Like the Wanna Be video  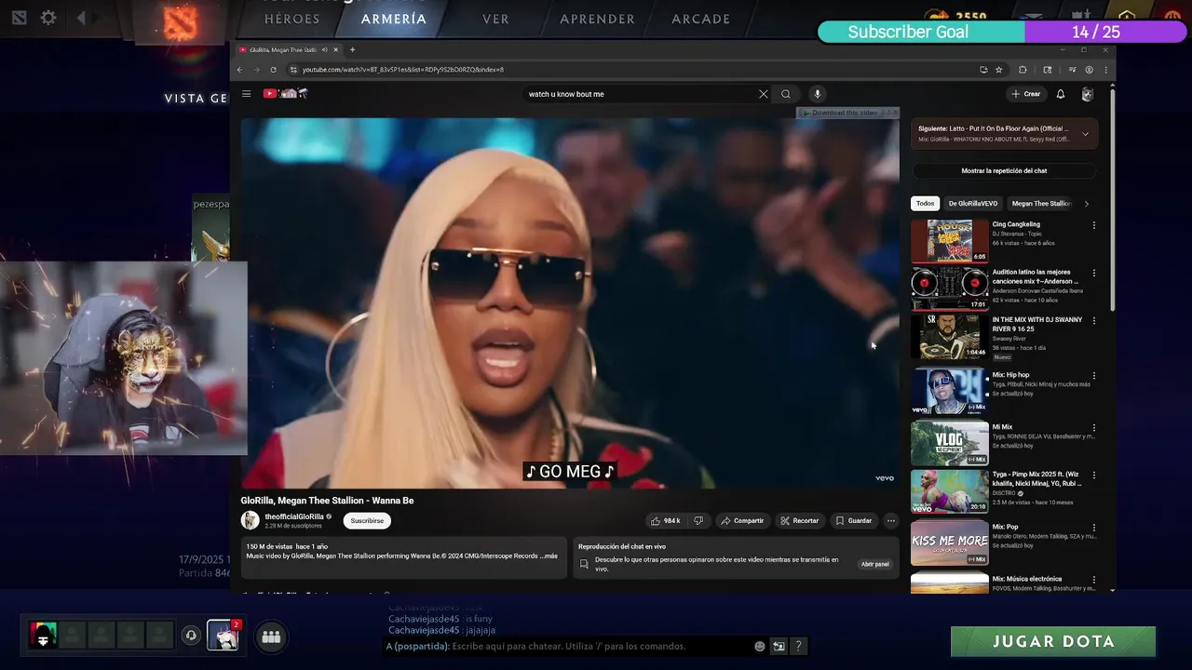666,521
